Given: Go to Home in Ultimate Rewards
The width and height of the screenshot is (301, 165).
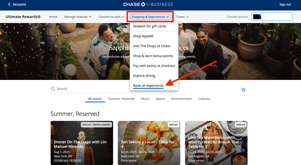Looking at the screenshot, I should pyautogui.click(x=53, y=17).
